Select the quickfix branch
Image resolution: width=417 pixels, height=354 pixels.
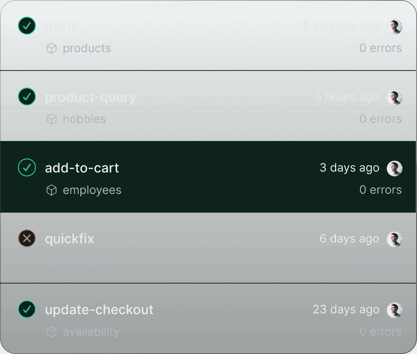tap(69, 239)
